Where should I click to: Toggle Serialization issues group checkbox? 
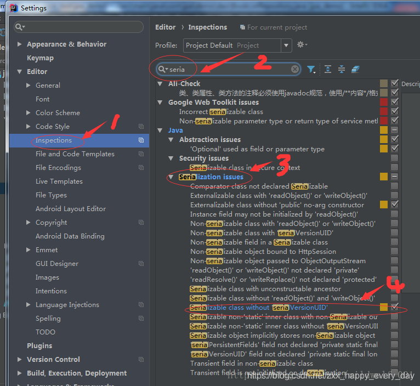point(395,177)
